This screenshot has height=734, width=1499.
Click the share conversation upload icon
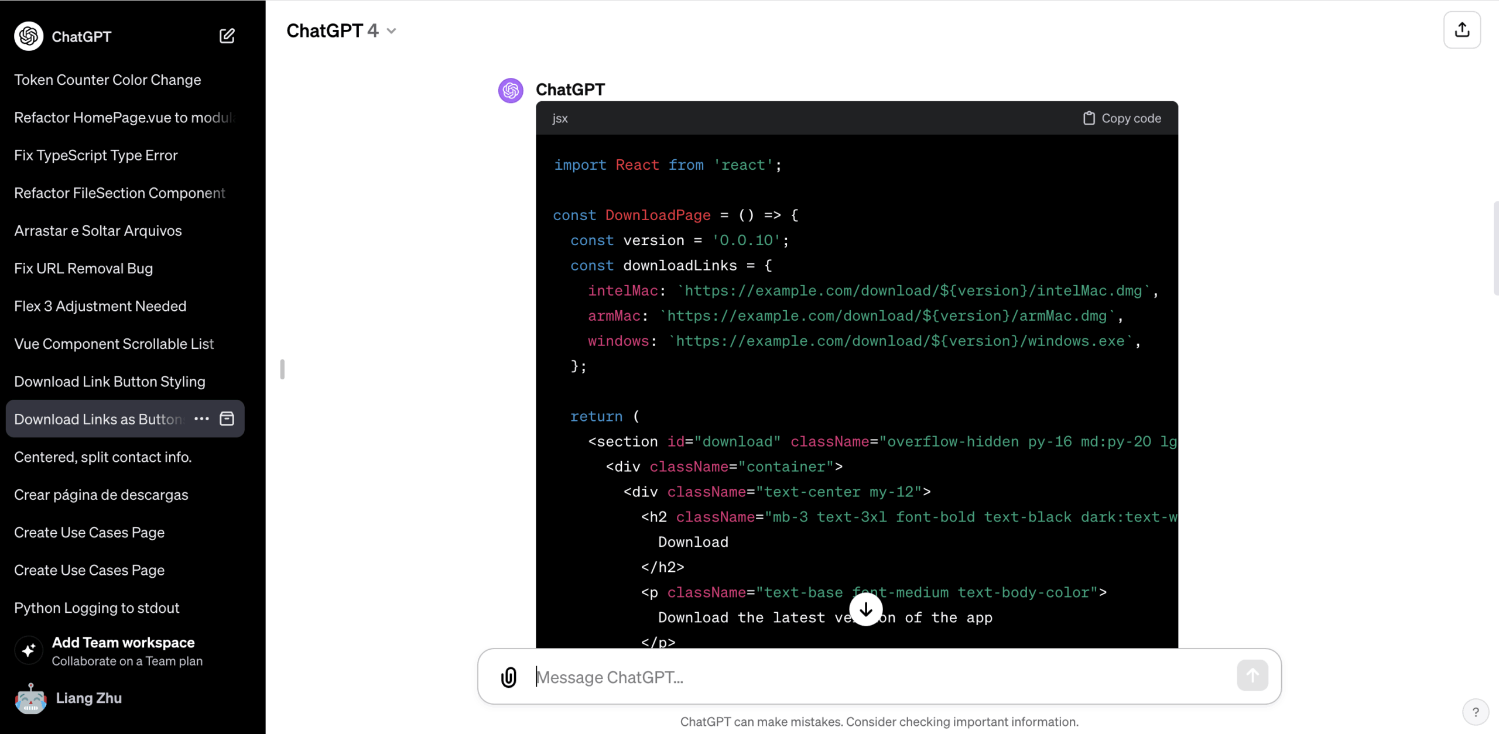1462,30
